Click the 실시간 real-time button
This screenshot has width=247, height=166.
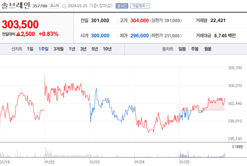point(122,6)
